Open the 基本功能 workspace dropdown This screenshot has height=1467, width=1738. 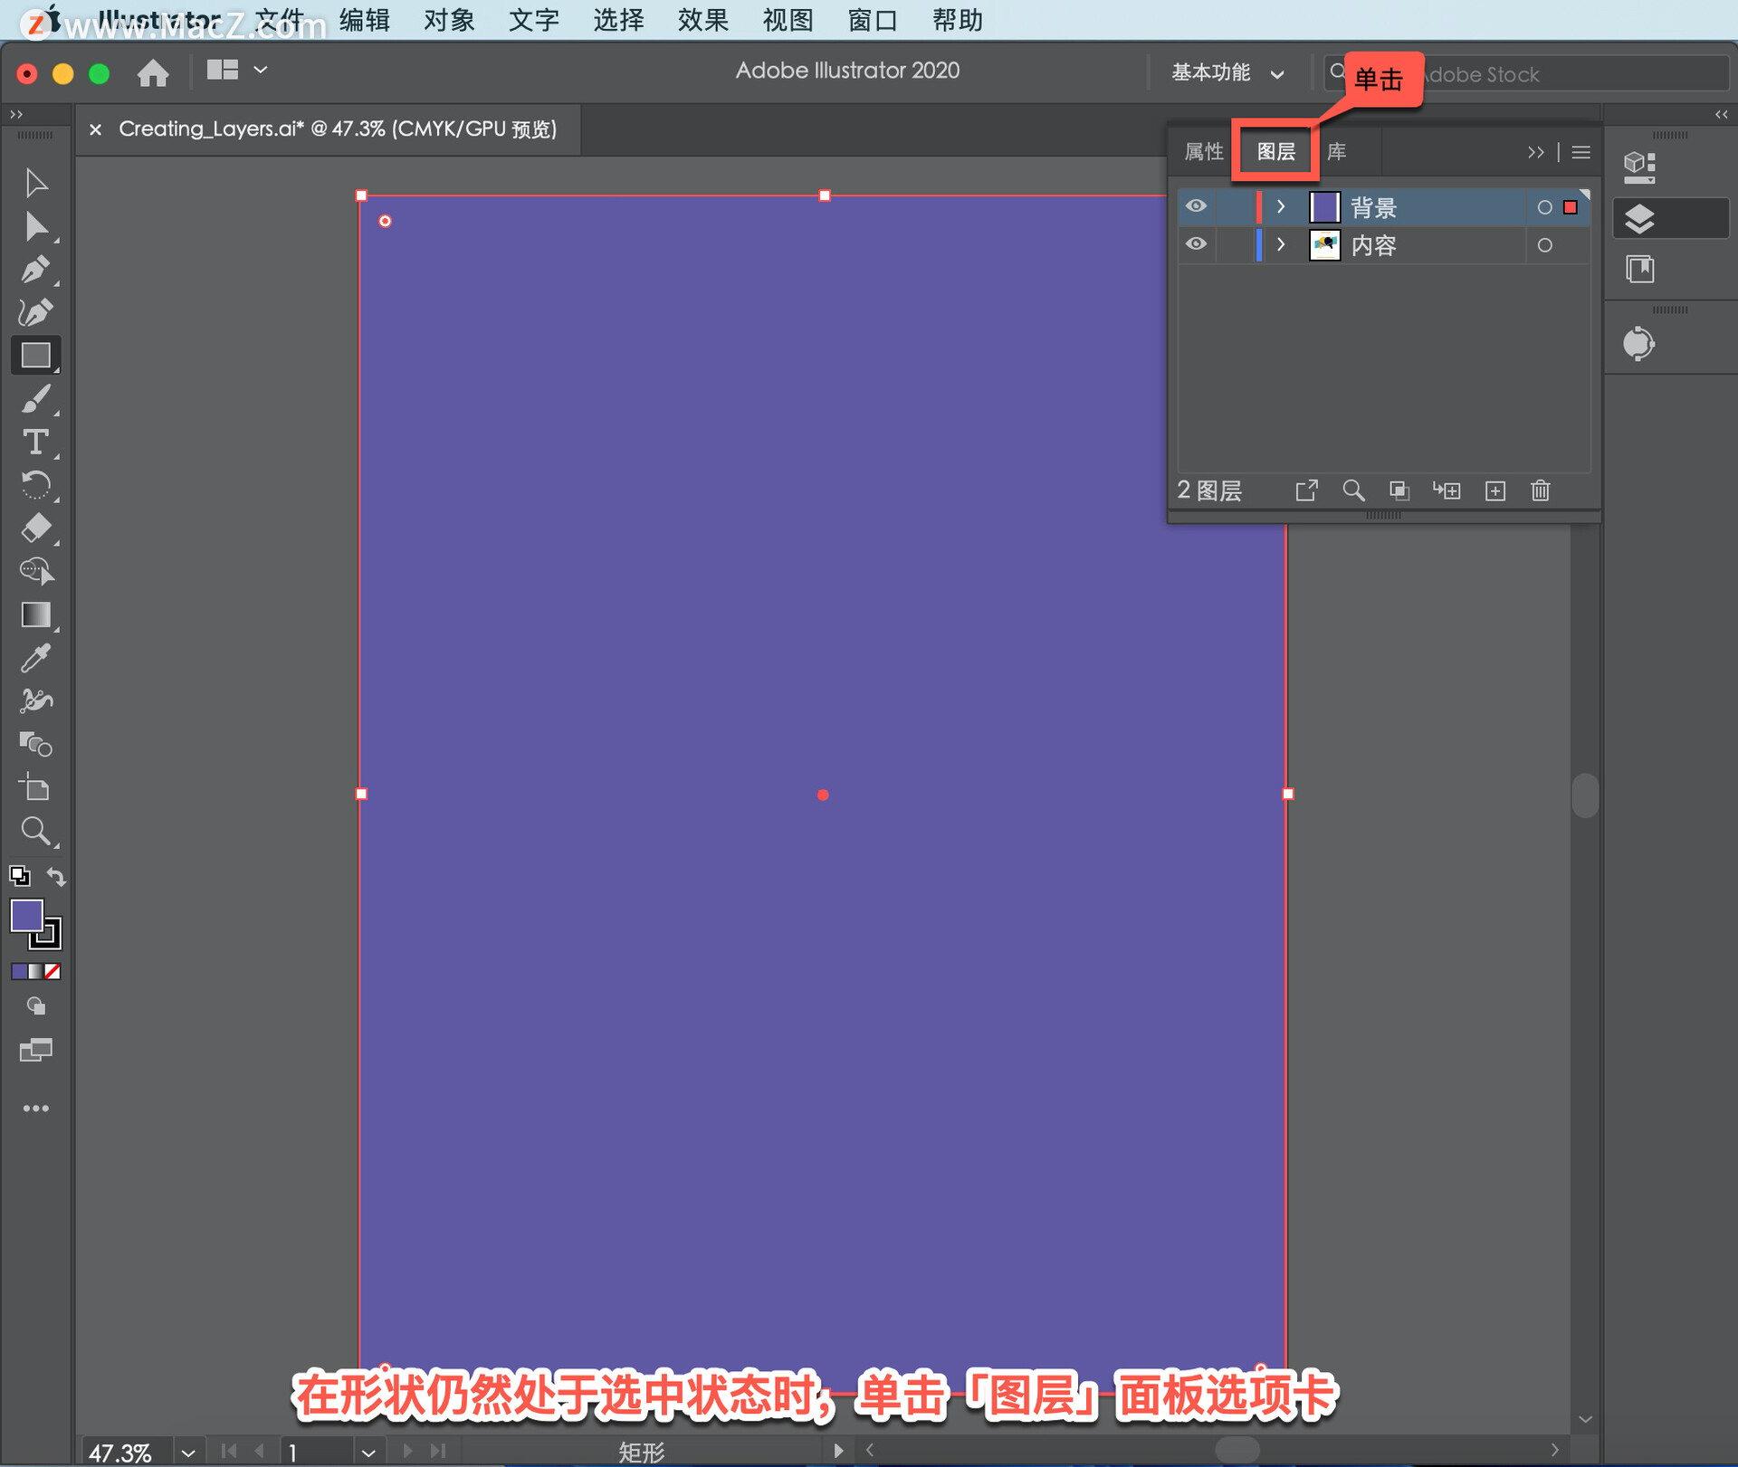click(x=1227, y=73)
